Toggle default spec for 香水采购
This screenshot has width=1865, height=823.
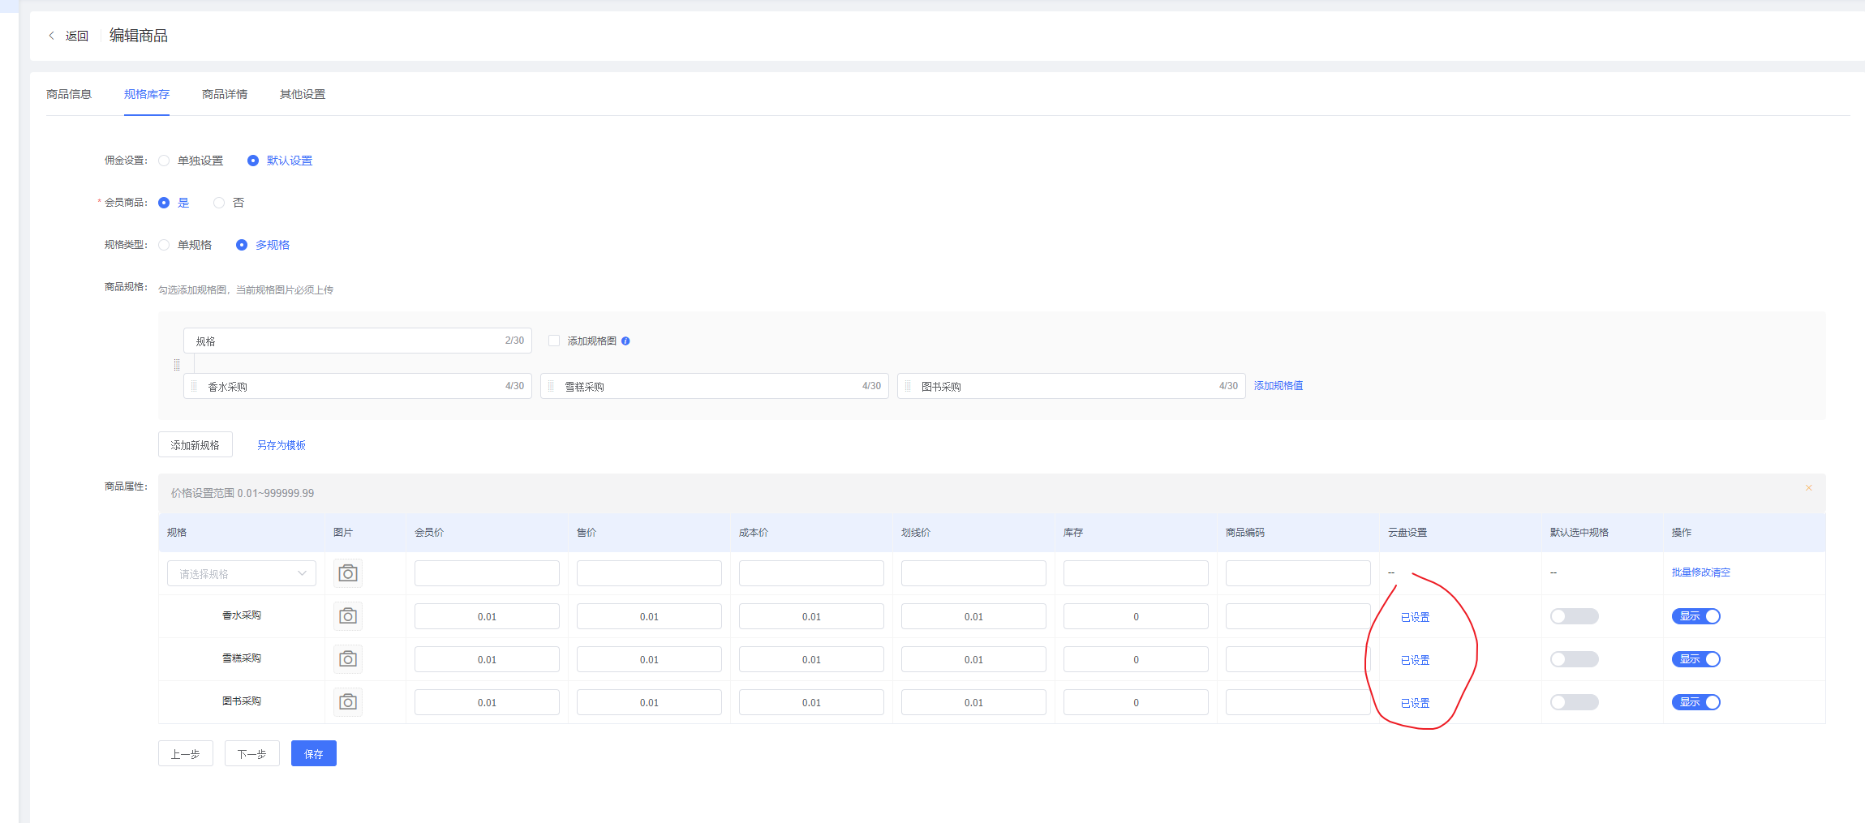coord(1574,616)
